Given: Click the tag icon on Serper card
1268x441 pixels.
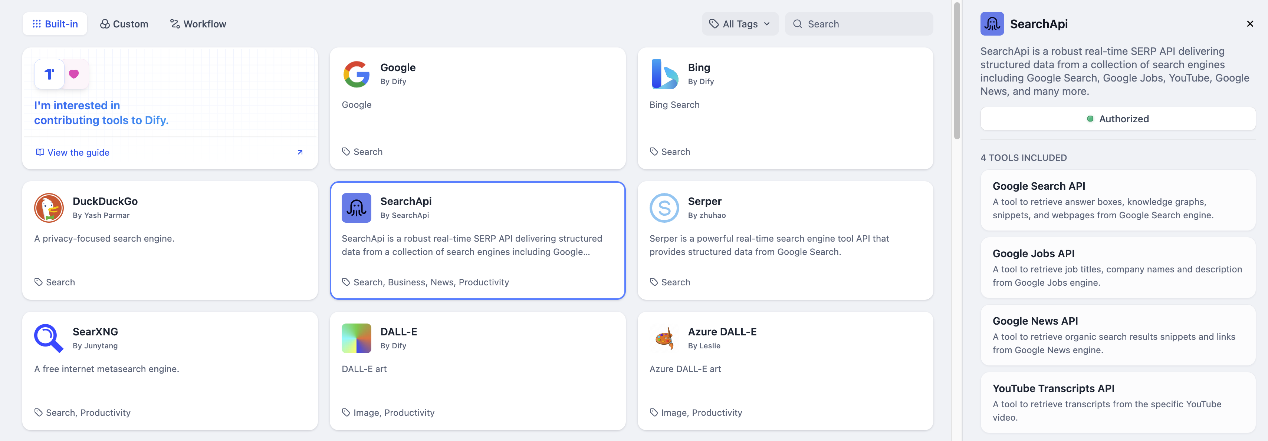Looking at the screenshot, I should [x=654, y=282].
